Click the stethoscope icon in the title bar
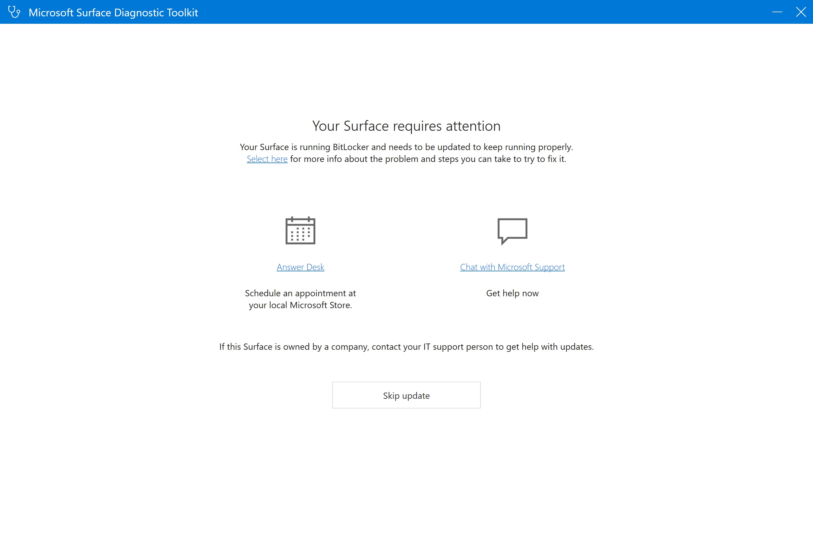This screenshot has width=813, height=542. tap(15, 12)
